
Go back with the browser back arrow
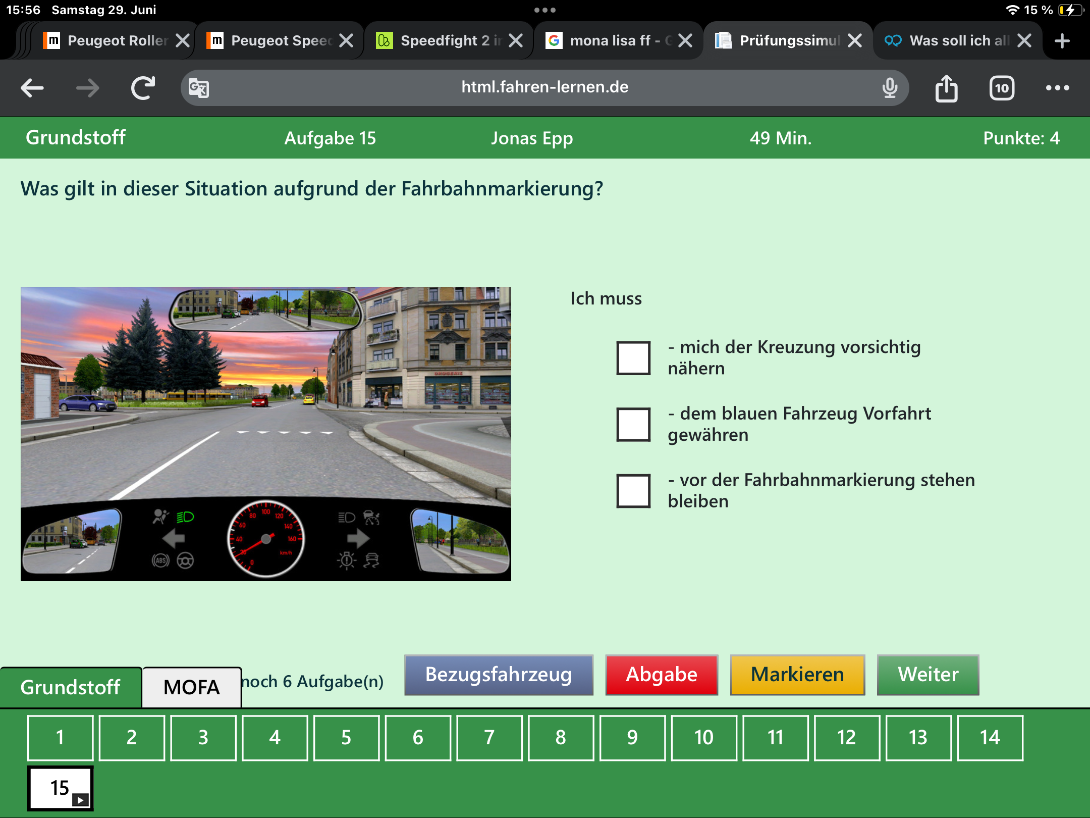tap(32, 88)
